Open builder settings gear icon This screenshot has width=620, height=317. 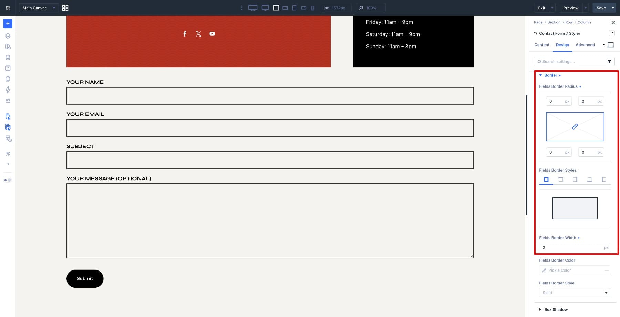pyautogui.click(x=8, y=8)
